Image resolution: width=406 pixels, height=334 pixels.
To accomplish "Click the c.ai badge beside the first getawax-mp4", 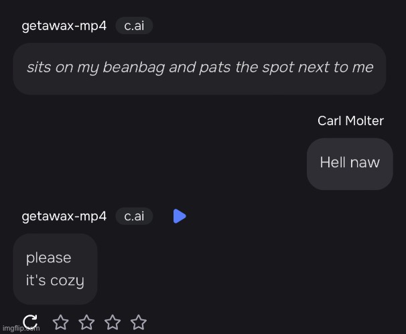I will coord(134,26).
